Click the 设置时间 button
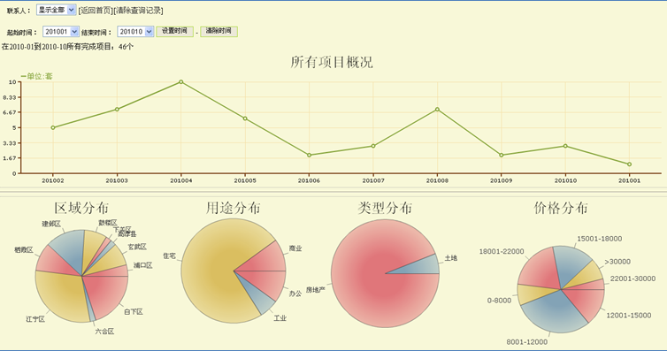This screenshot has width=667, height=351. (175, 32)
